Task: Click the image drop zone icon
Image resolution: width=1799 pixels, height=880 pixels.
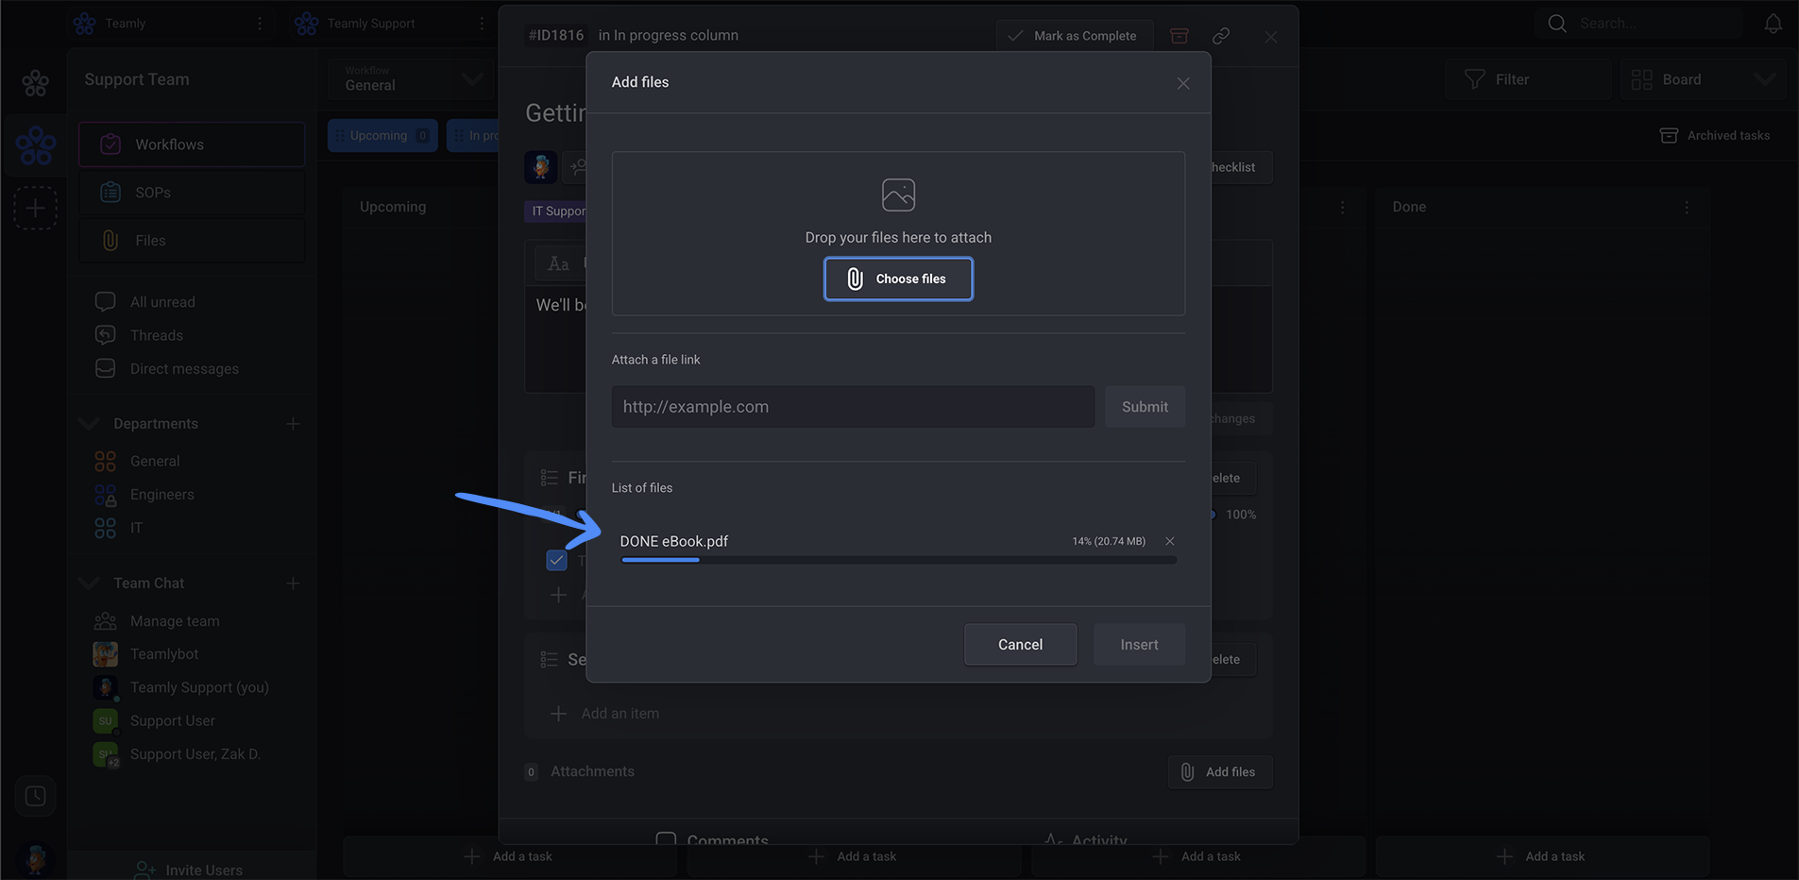Action: (x=898, y=195)
